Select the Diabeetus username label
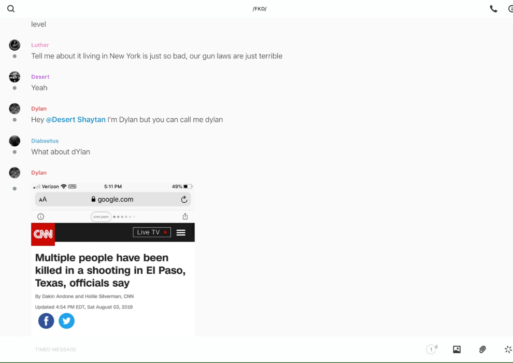This screenshot has height=363, width=513. coord(45,141)
